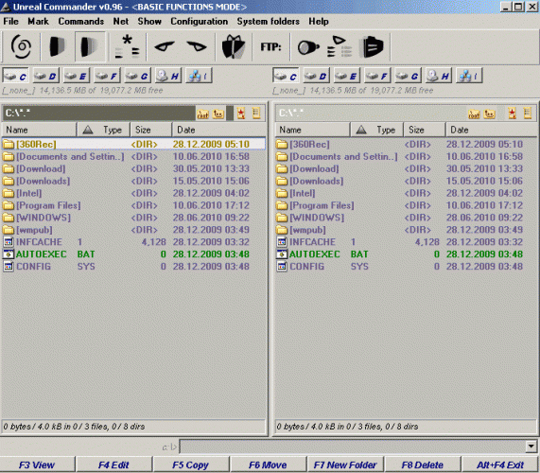Image resolution: width=540 pixels, height=473 pixels.
Task: Open the Mark menu
Action: pos(38,22)
